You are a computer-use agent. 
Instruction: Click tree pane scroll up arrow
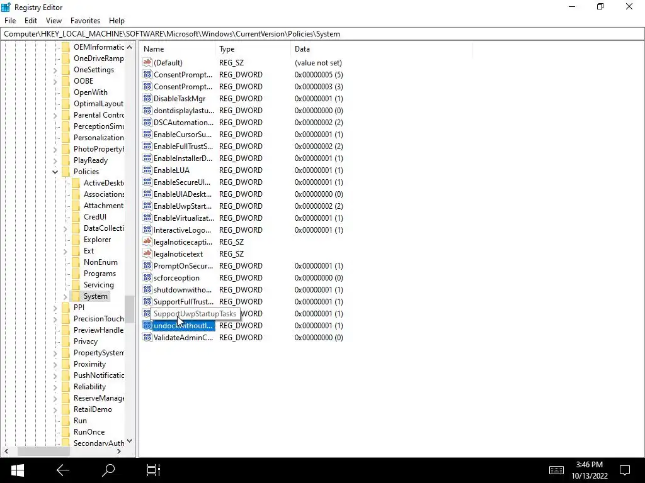130,47
